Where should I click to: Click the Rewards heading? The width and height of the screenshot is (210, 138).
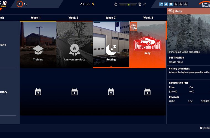(174, 97)
